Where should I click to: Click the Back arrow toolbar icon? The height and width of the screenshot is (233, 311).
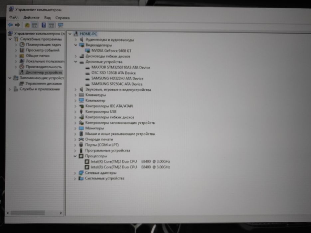[10, 25]
